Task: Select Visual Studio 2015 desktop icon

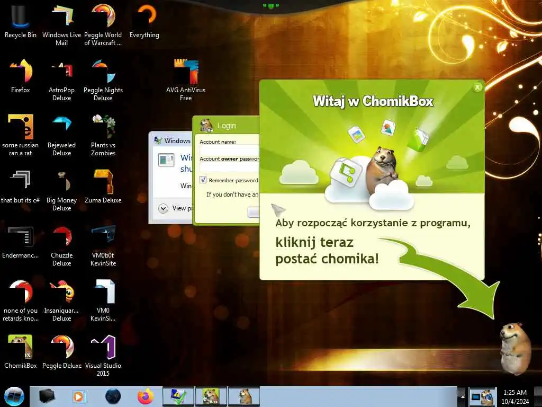Action: tap(103, 355)
